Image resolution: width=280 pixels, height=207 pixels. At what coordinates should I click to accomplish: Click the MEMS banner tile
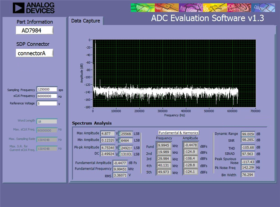pyautogui.click(x=239, y=8)
